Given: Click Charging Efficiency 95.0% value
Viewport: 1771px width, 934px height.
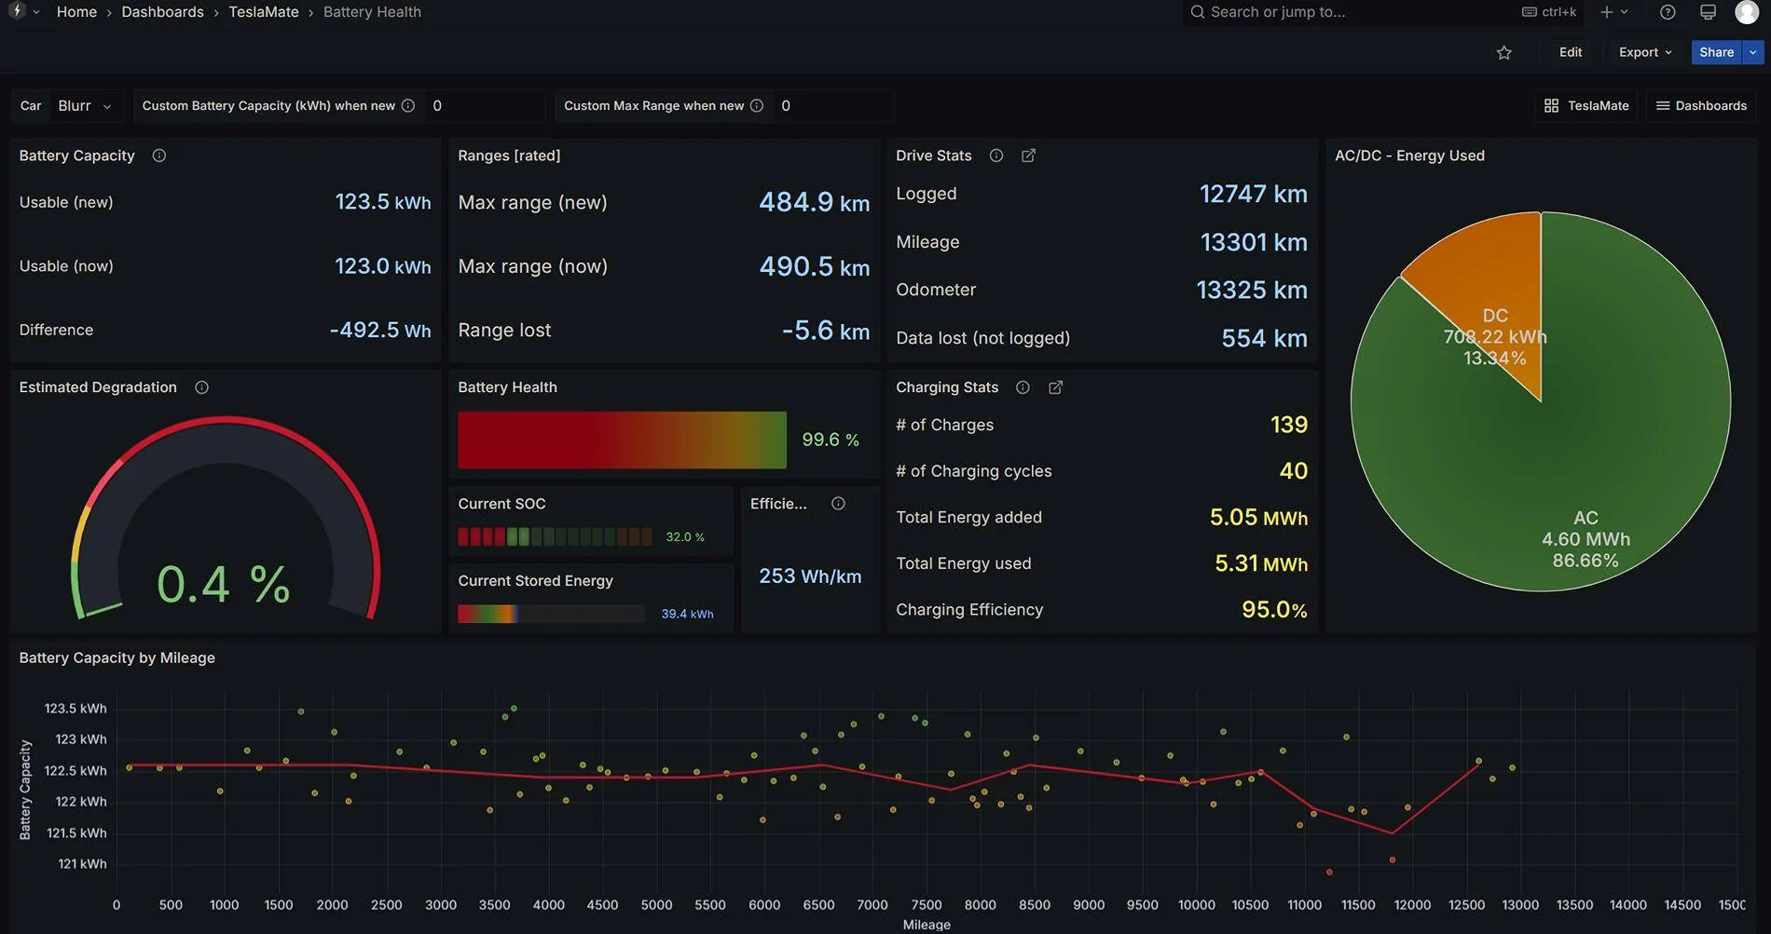Looking at the screenshot, I should click(1273, 610).
